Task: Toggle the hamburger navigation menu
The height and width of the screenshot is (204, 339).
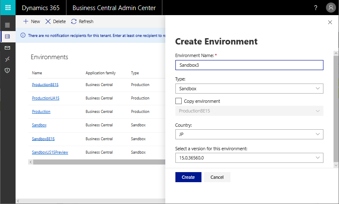Action: pos(7,25)
